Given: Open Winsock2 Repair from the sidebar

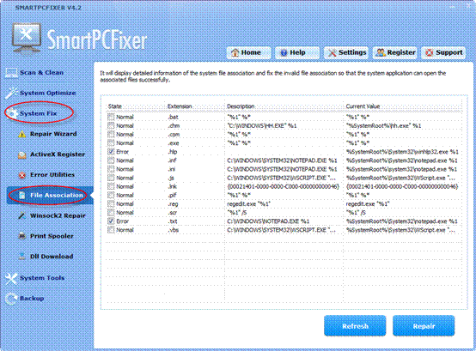Looking at the screenshot, I should coord(58,215).
